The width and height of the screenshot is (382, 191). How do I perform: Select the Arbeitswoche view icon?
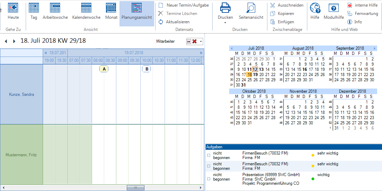tap(55, 8)
